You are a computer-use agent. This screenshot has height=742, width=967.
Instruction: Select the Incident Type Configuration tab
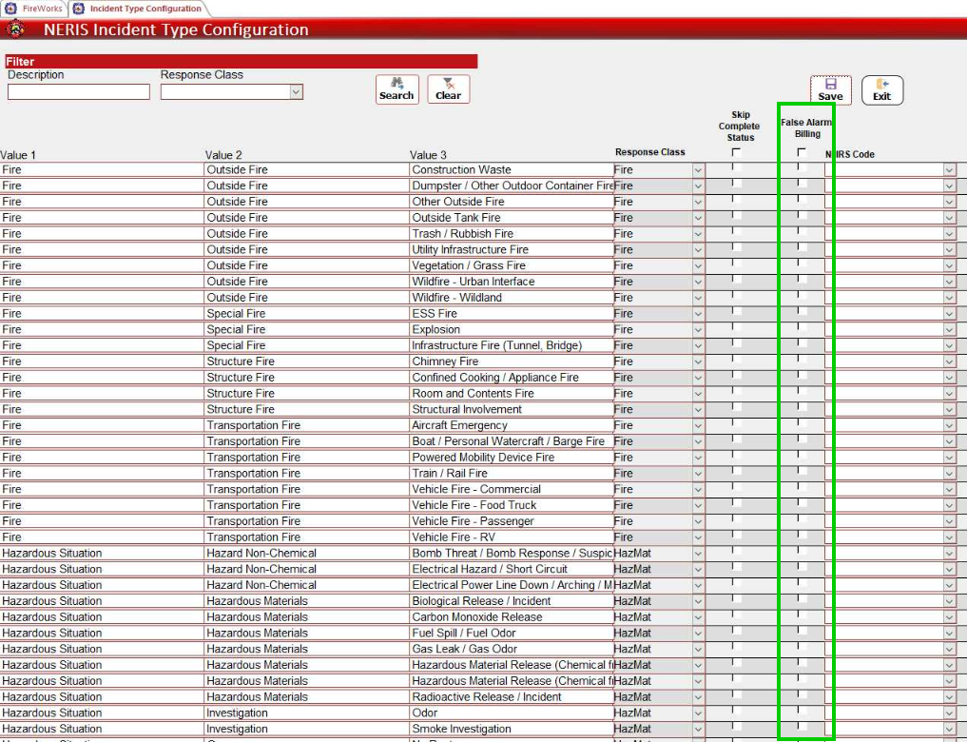point(145,9)
